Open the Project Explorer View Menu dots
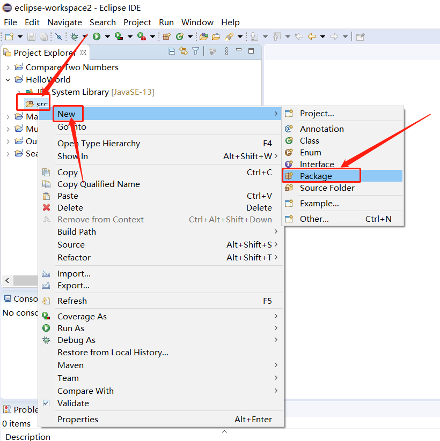Viewport: 440px width, 441px height. (226, 51)
